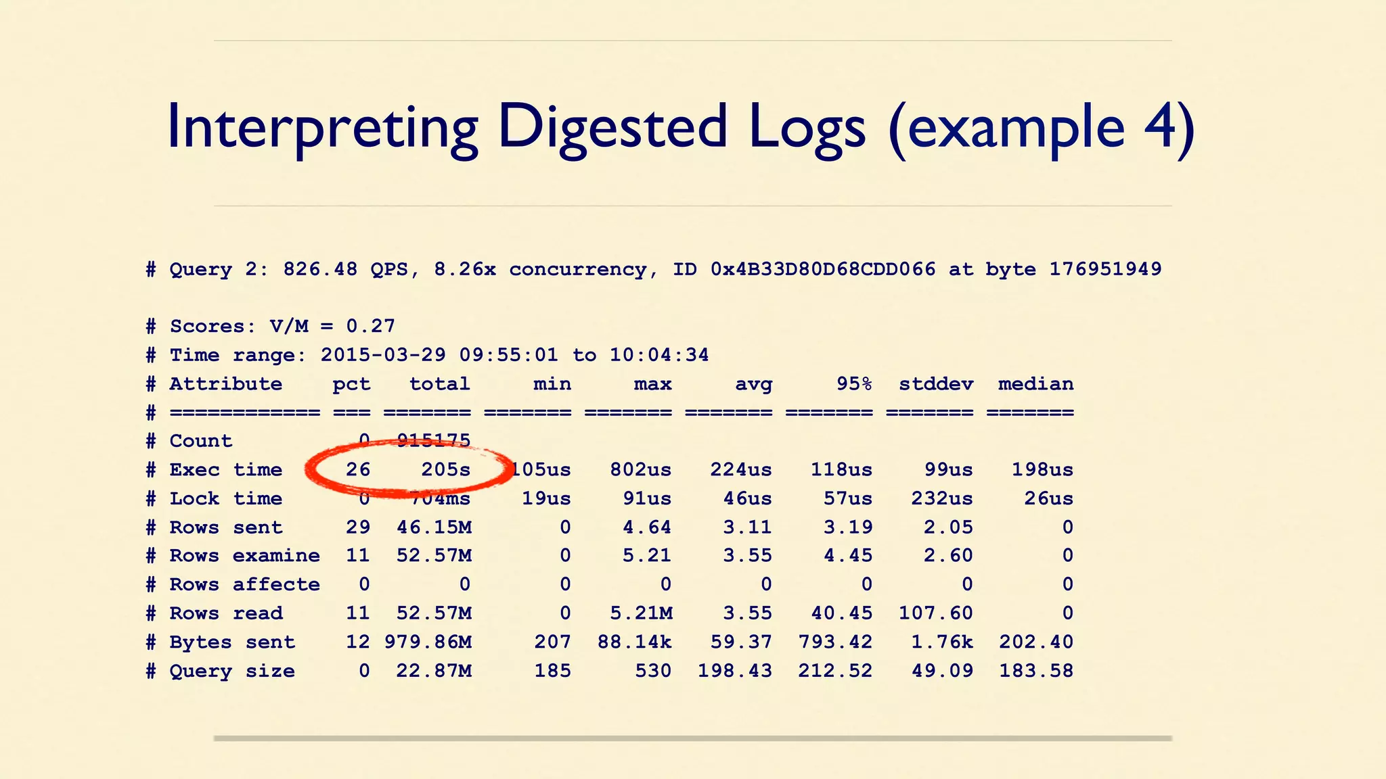Click the Bytes sent total 979.86M

[x=428, y=642]
